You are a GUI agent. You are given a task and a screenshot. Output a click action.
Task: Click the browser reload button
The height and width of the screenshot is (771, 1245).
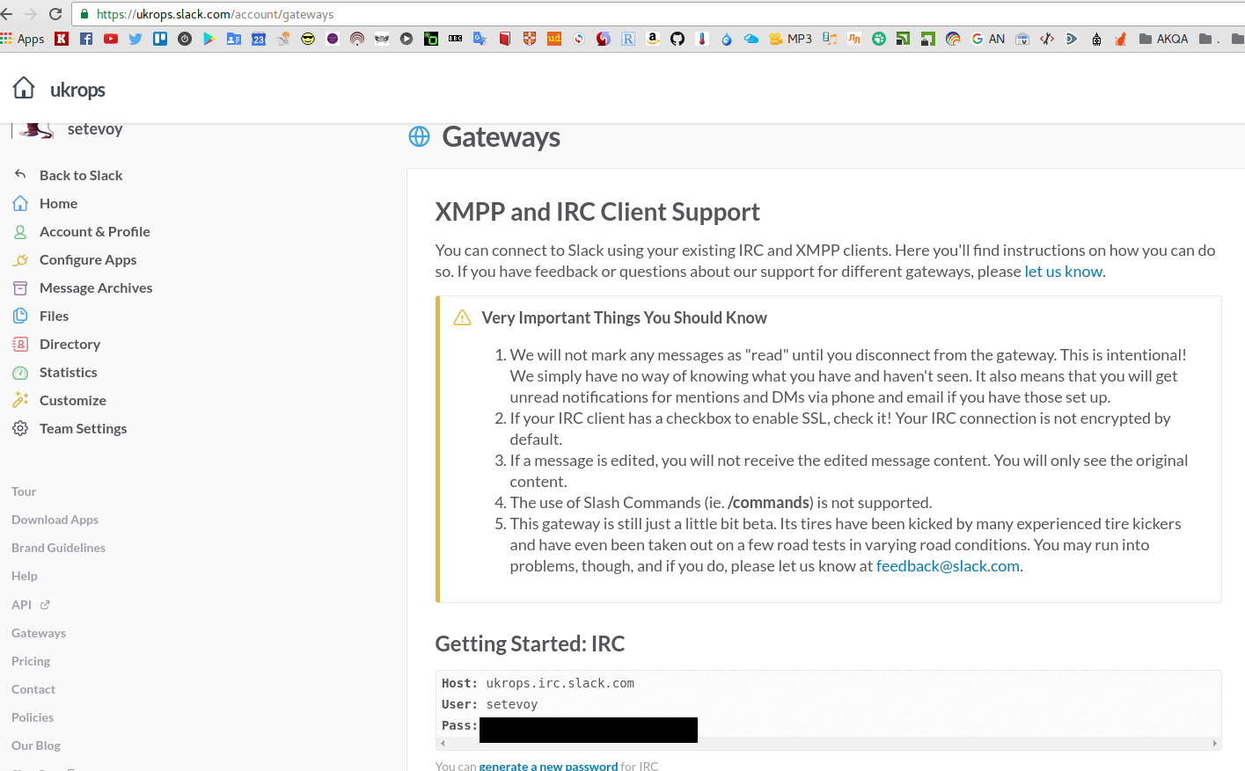[x=55, y=14]
